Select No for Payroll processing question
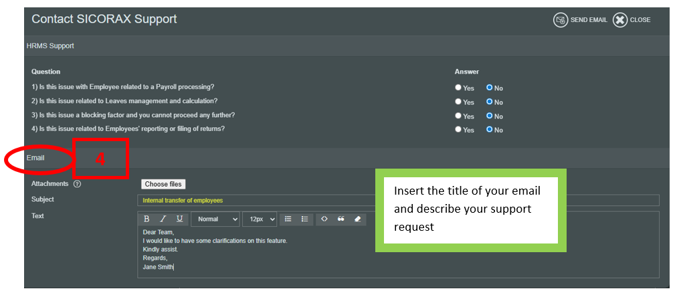Image resolution: width=679 pixels, height=299 pixels. click(x=489, y=88)
